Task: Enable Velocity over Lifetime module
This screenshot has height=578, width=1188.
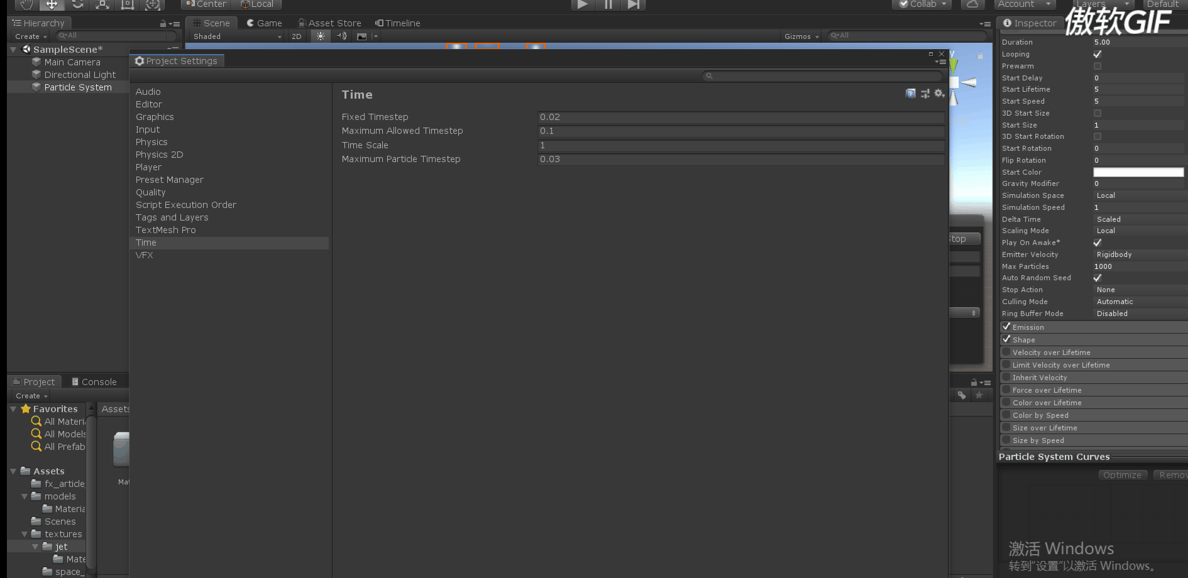Action: (1006, 352)
